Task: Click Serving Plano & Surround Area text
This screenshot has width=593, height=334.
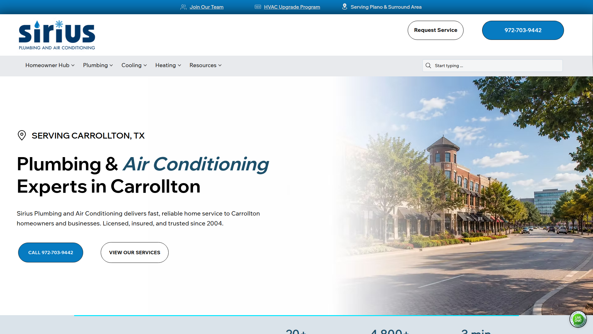Action: 386,7
